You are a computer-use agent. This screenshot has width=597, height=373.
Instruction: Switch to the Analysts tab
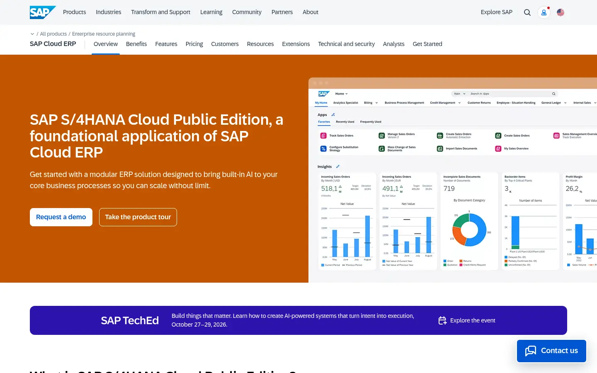click(394, 44)
